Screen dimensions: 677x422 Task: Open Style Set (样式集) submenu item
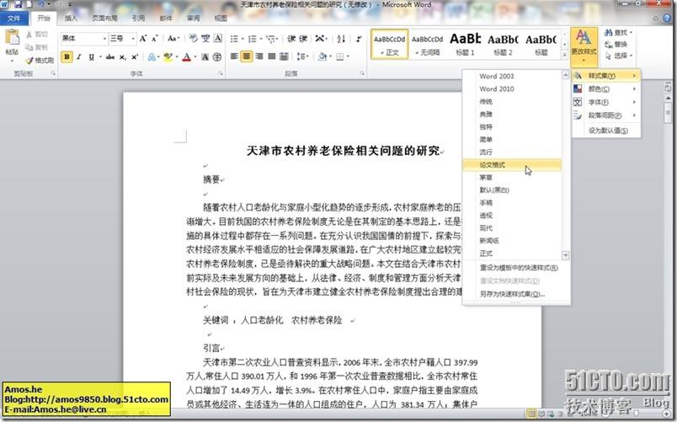(605, 76)
